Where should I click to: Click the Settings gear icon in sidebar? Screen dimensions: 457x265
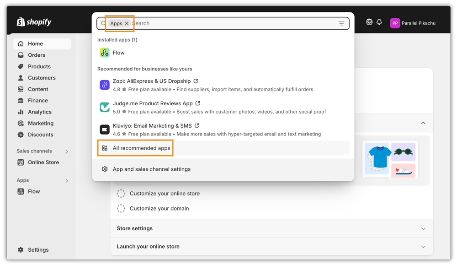coord(21,250)
